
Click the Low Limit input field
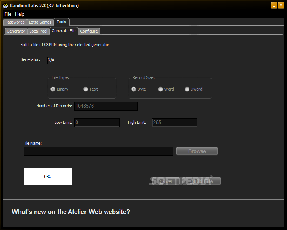click(x=97, y=123)
